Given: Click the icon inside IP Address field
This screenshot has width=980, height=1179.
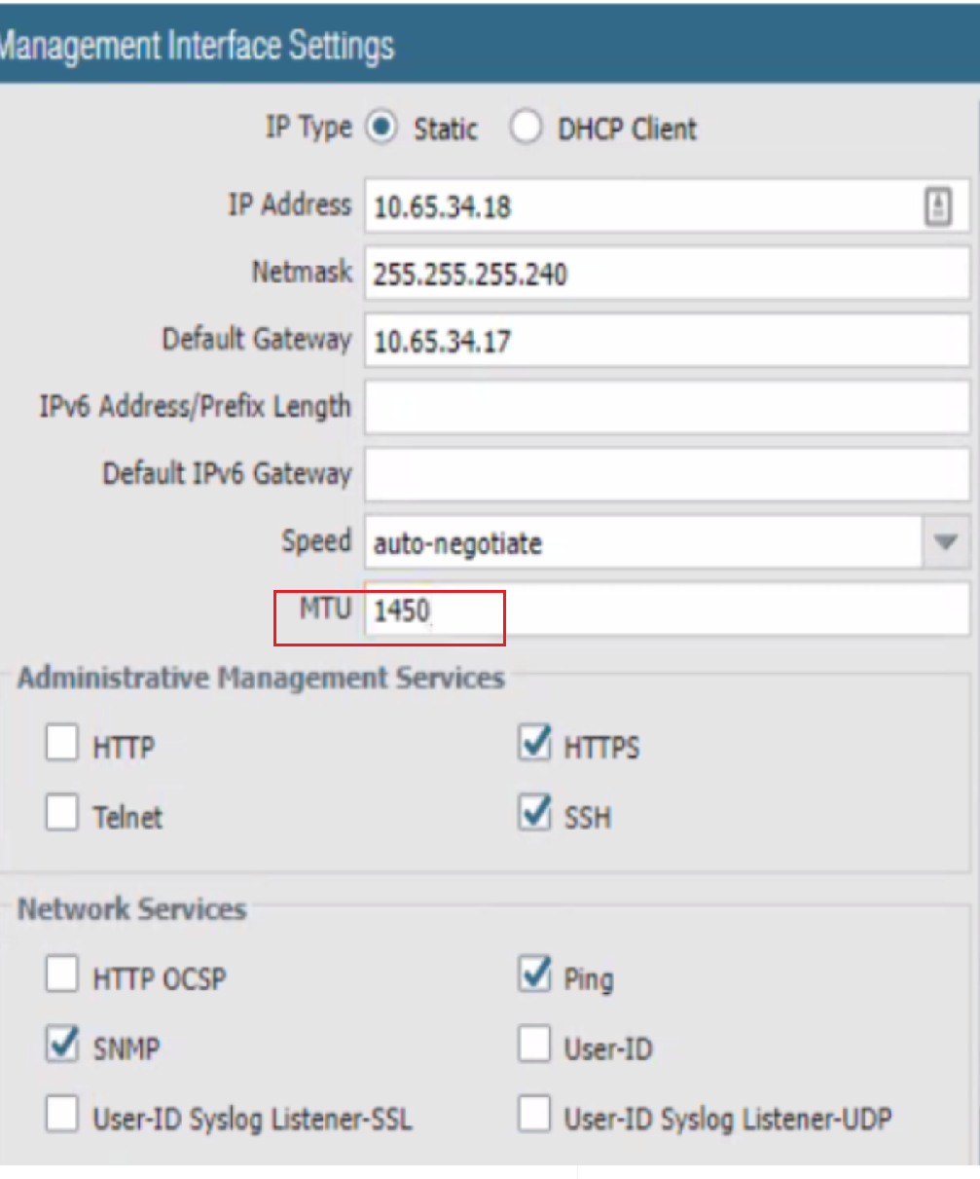Looking at the screenshot, I should coord(937,207).
